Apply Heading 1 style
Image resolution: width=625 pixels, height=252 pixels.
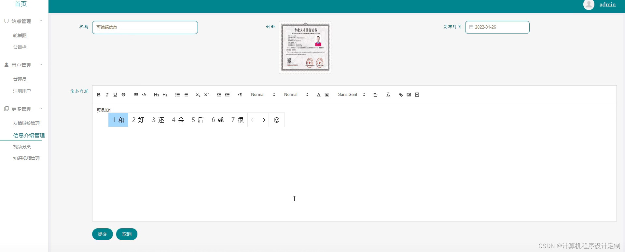tap(157, 95)
